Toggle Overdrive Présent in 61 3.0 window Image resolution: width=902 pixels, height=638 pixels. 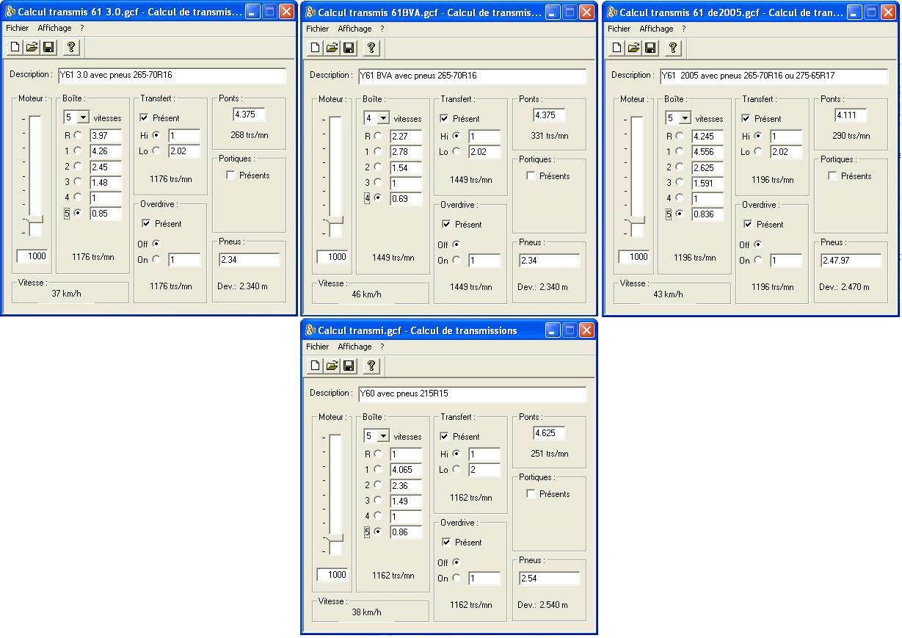[x=146, y=223]
